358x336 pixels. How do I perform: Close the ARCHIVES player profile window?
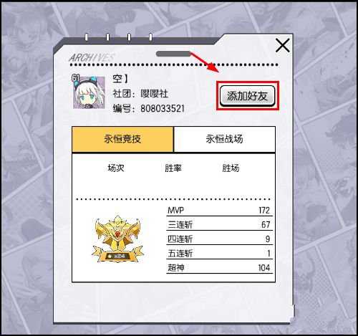283,45
